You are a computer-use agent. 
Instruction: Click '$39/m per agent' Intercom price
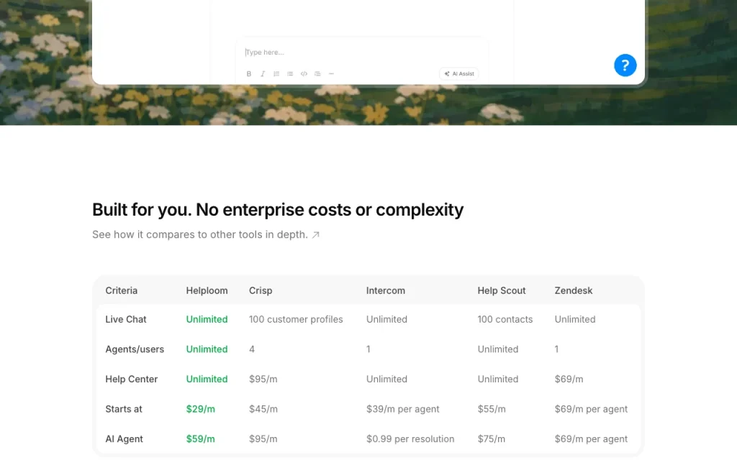403,409
